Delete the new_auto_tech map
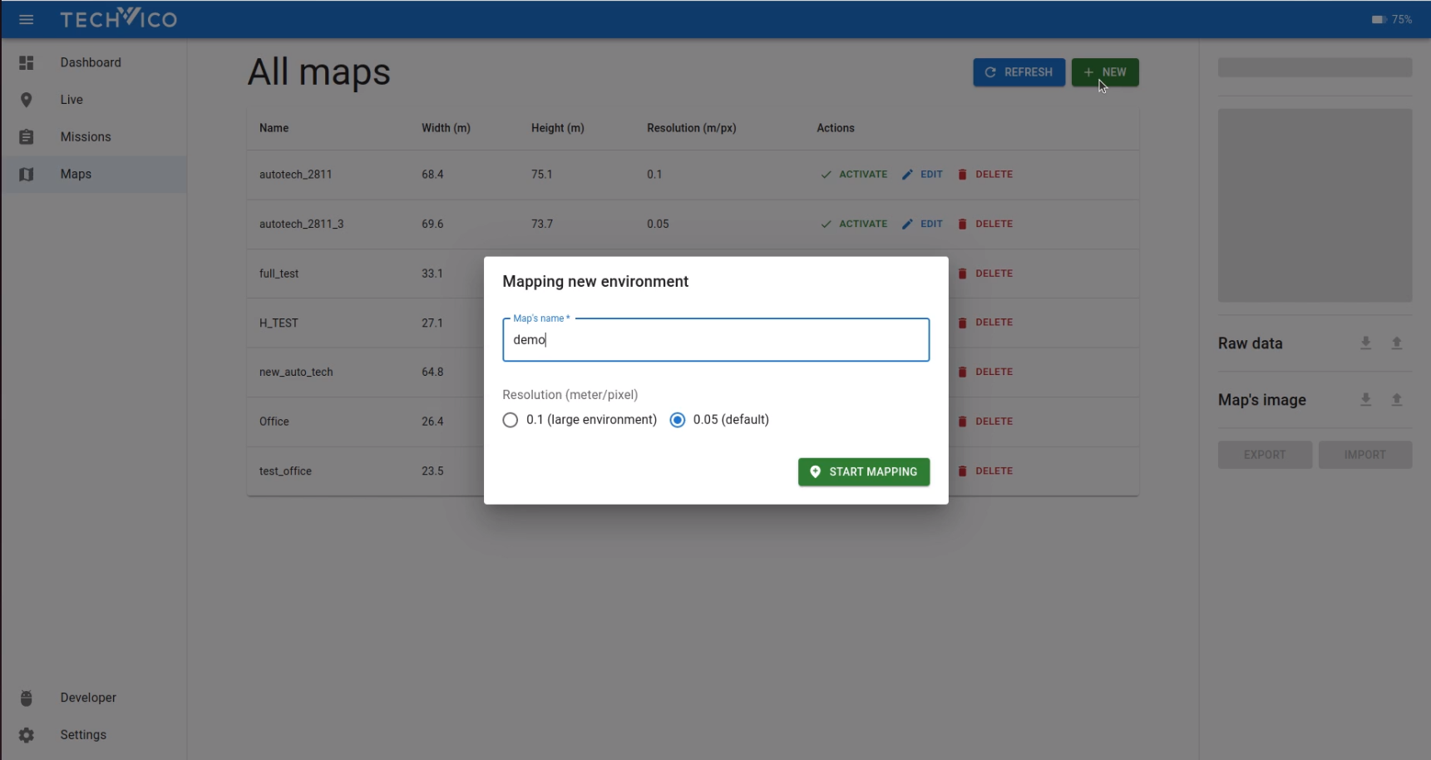Screen dimensions: 1431x760 [x=985, y=372]
